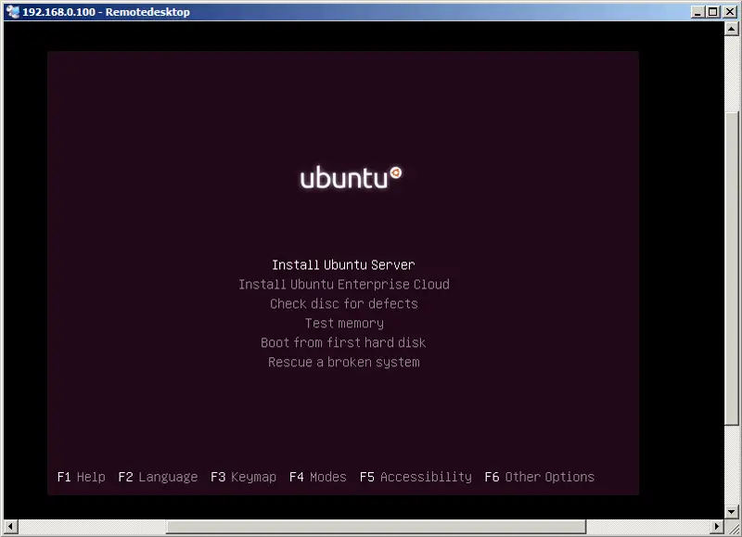Open the F2 Language selector
The width and height of the screenshot is (742, 537).
[x=158, y=477]
